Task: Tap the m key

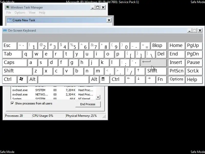Action: 99,71
